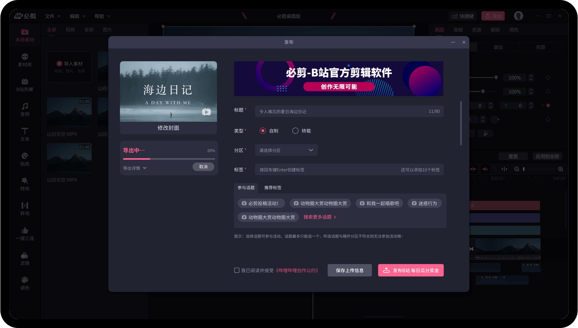Minimize the 发布 dialog

tap(453, 42)
